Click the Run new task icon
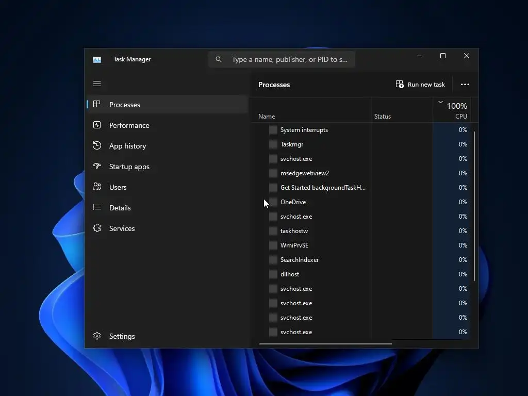The width and height of the screenshot is (528, 396). click(x=400, y=84)
